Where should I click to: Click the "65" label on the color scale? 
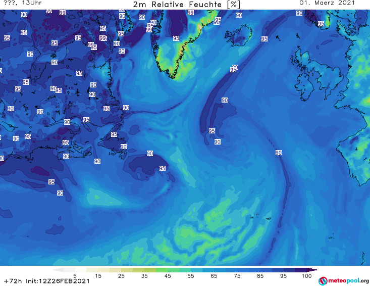point(214,276)
